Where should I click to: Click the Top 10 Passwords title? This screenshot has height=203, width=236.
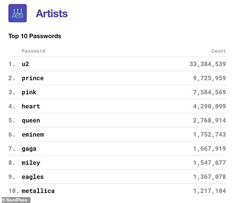(35, 36)
